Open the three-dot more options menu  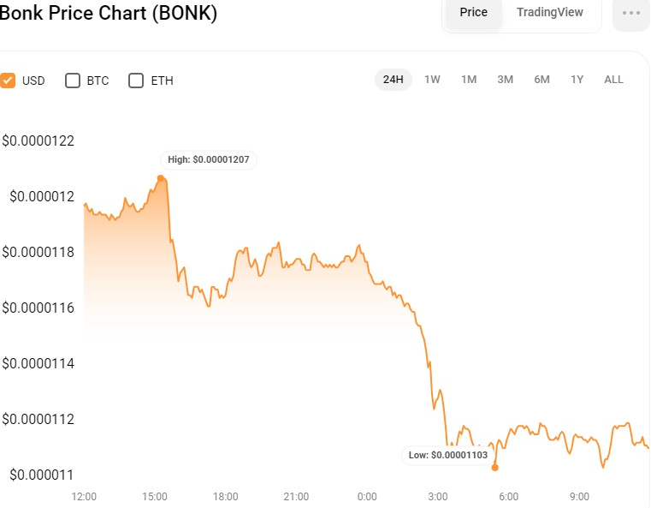tap(631, 13)
